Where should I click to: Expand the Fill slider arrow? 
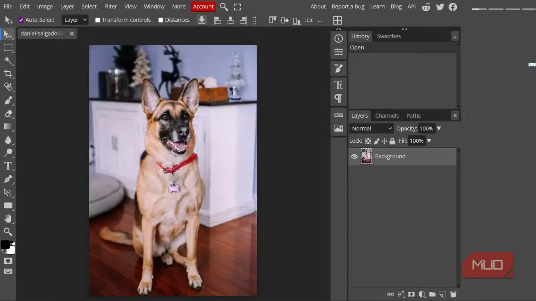tap(429, 141)
